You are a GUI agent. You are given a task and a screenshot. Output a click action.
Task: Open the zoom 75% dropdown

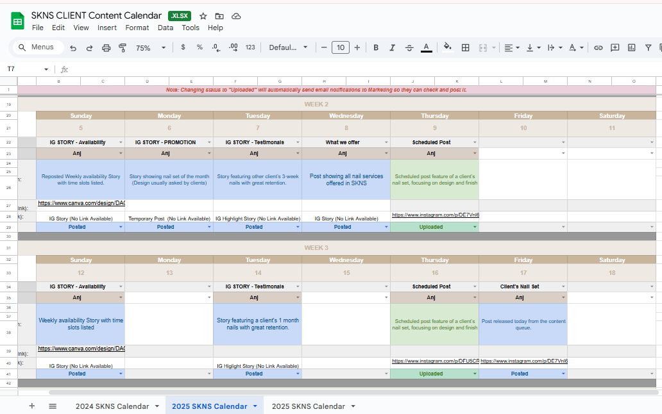click(x=151, y=47)
